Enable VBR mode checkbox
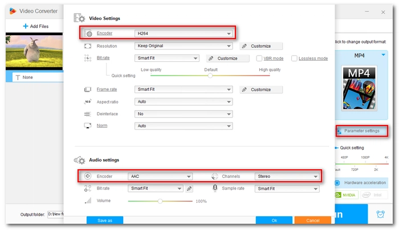 point(259,58)
